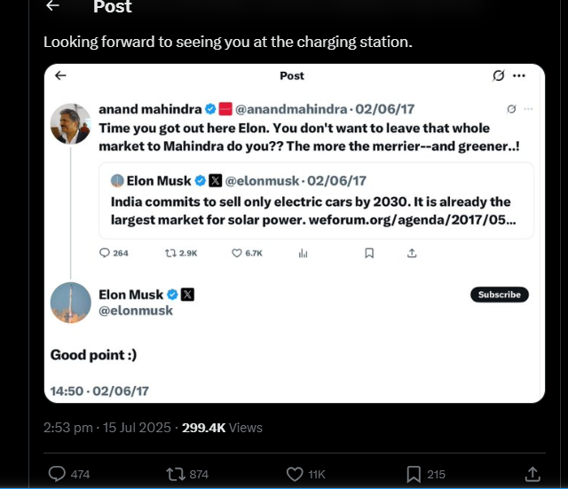Repost the post with 874 reposts

(x=175, y=474)
